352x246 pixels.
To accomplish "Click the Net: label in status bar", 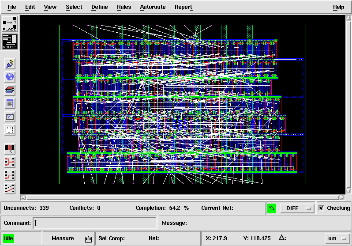I will coord(154,238).
